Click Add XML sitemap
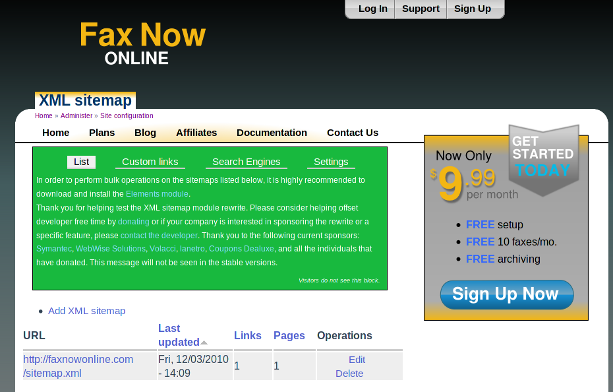Image resolution: width=613 pixels, height=392 pixels. (x=87, y=311)
